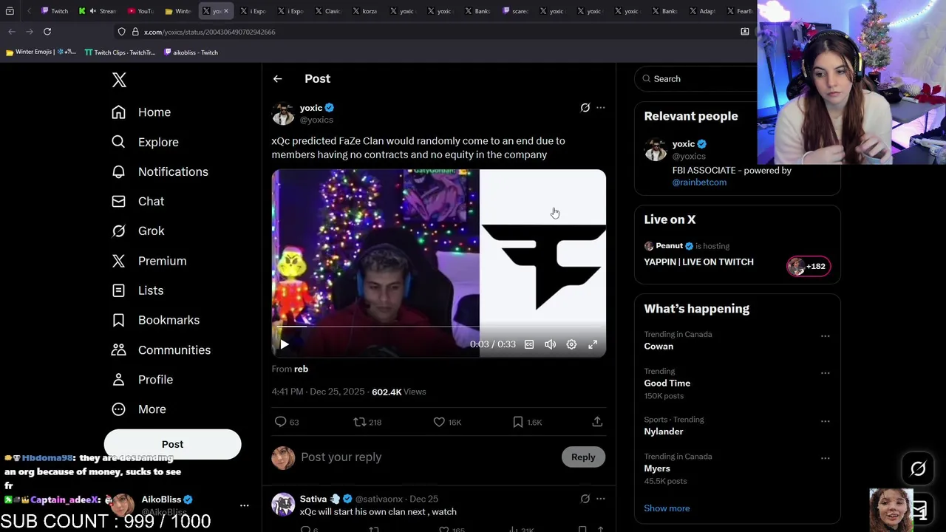This screenshot has height=532, width=946.
Task: Reload the page in the browser
Action: click(x=47, y=32)
